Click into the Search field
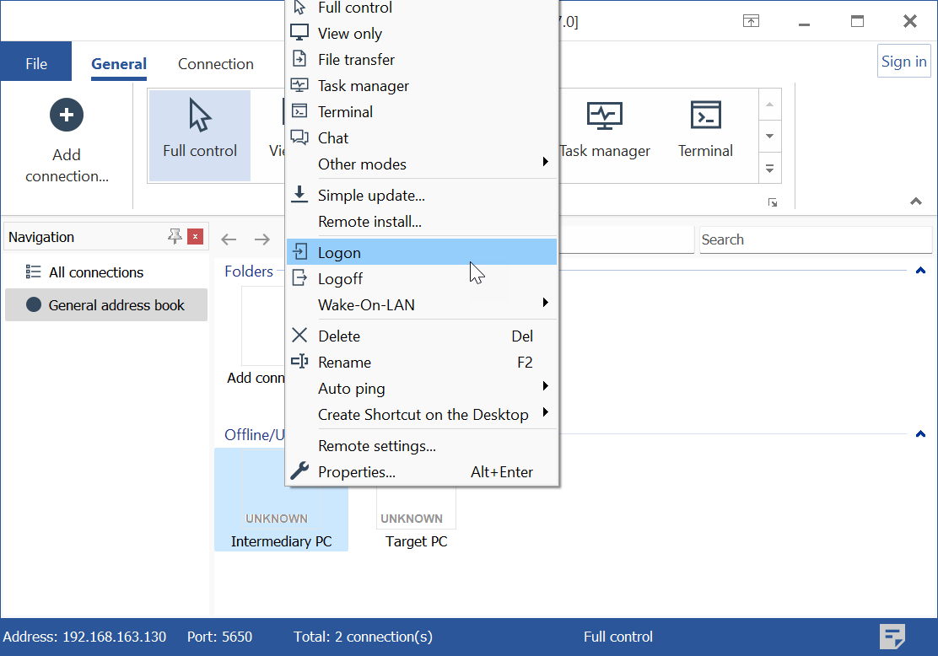938x656 pixels. (814, 239)
